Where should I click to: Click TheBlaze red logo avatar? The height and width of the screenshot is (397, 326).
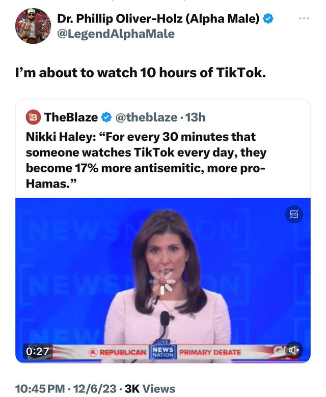33,117
